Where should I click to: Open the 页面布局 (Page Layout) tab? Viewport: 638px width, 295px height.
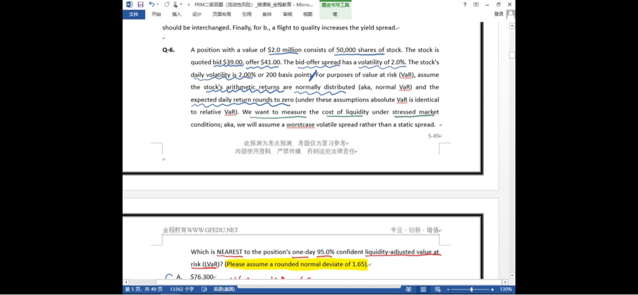(x=222, y=14)
